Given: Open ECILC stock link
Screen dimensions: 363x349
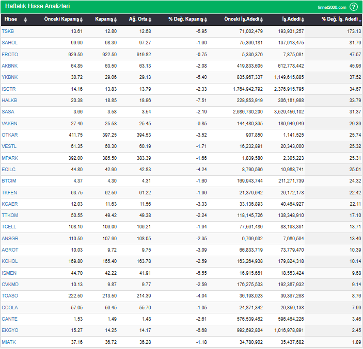Looking at the screenshot, I should pyautogui.click(x=8, y=169).
